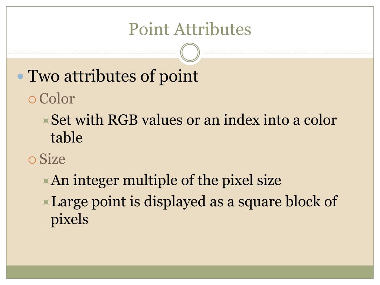
Task: Click the blue bullet beside Two attributes
Action: click(x=21, y=76)
